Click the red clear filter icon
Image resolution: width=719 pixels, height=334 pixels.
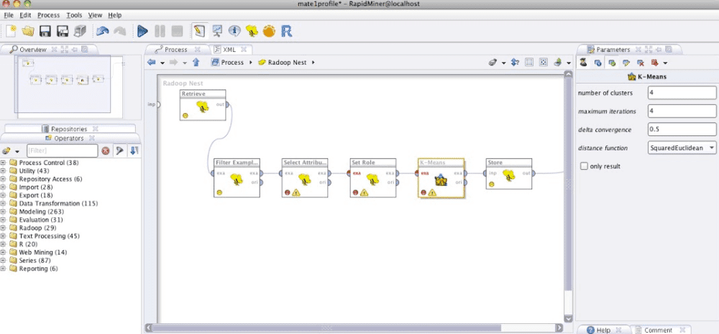[106, 151]
